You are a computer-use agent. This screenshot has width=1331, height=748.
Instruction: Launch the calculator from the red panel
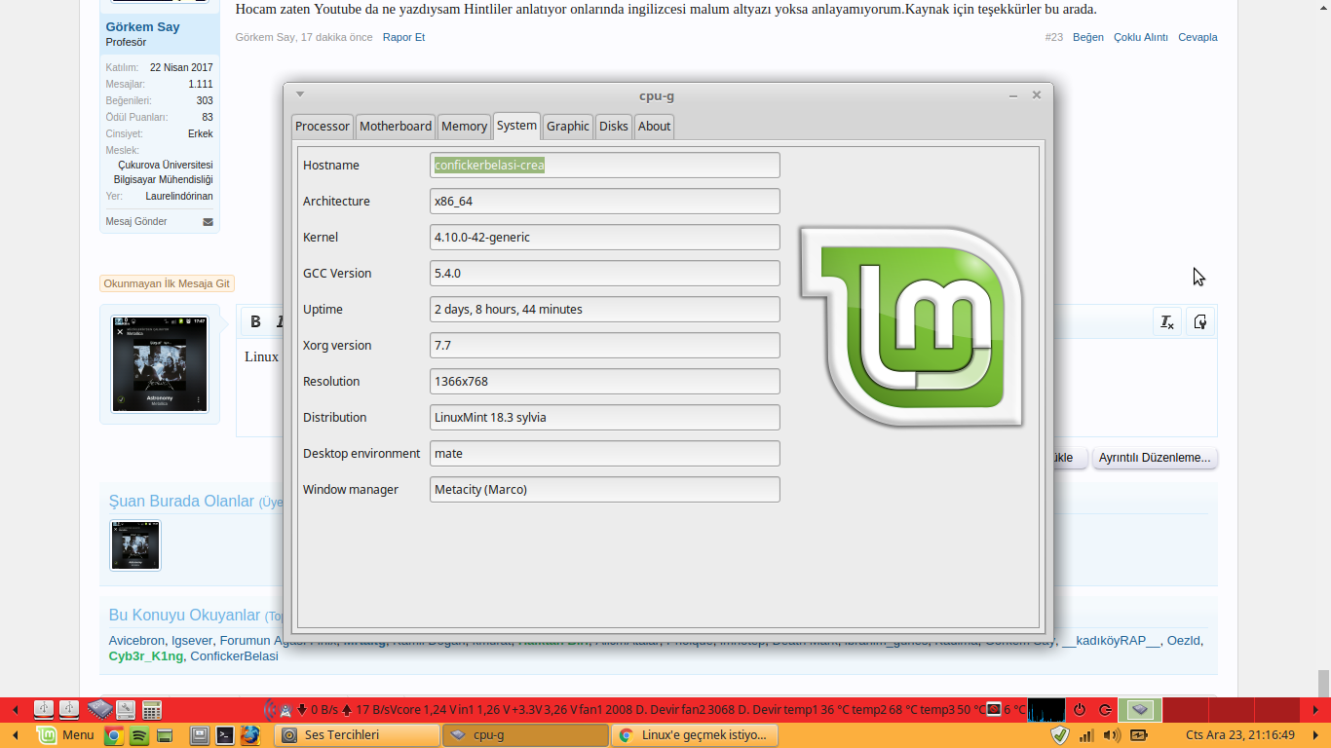[152, 709]
